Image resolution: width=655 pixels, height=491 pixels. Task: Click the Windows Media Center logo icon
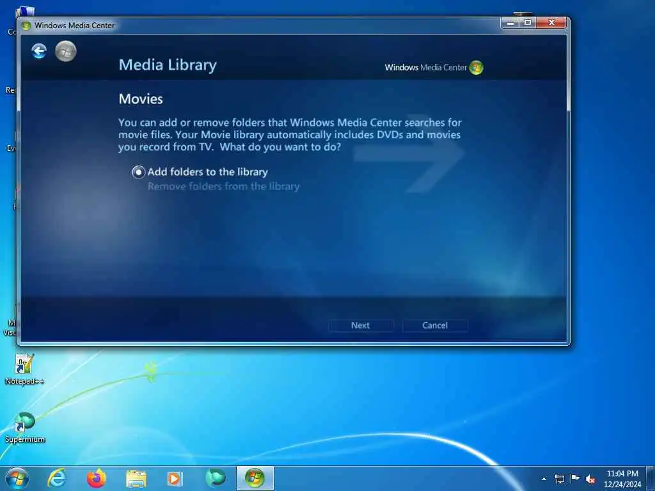click(x=476, y=67)
